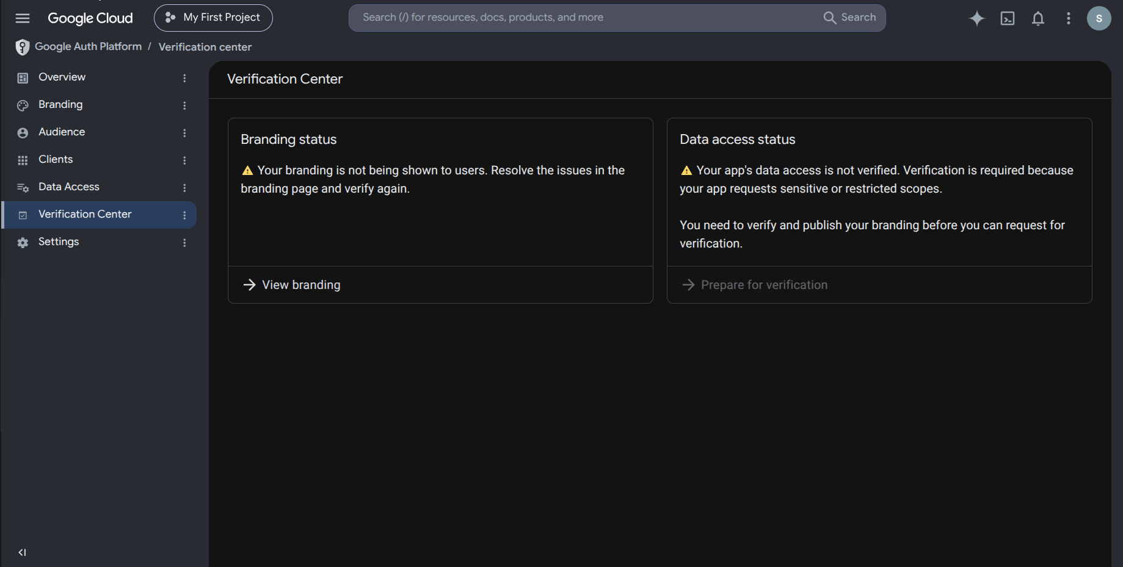The image size is (1123, 567).
Task: Activate Cloud Shell terminal icon
Action: (x=1008, y=18)
